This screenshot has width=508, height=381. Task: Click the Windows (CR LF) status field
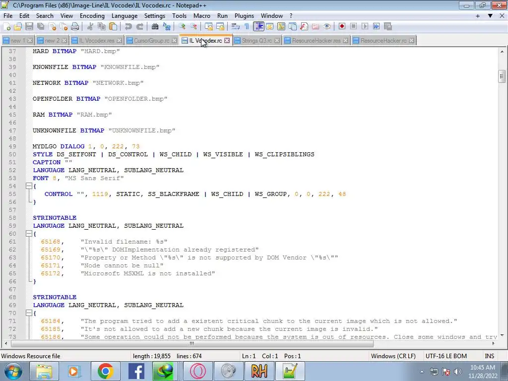[x=393, y=356]
